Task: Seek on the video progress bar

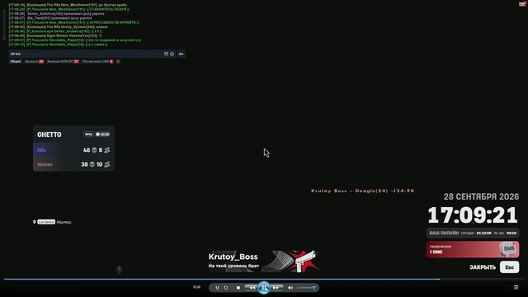Action: click(x=264, y=279)
